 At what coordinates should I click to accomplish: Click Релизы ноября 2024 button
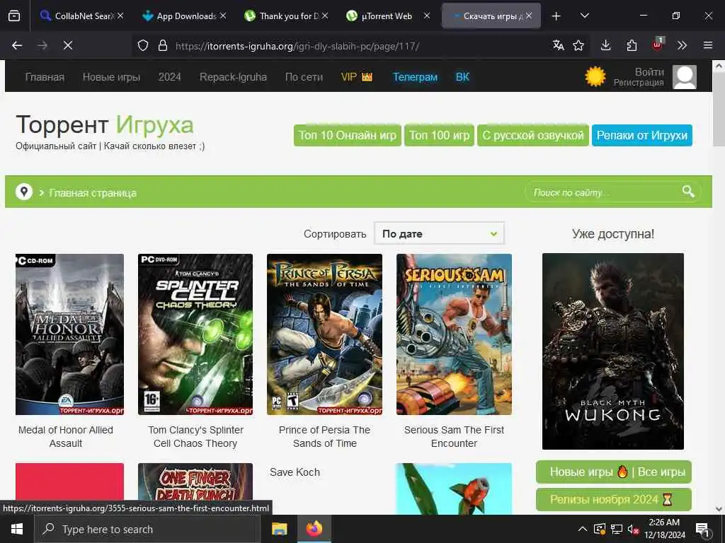point(614,500)
